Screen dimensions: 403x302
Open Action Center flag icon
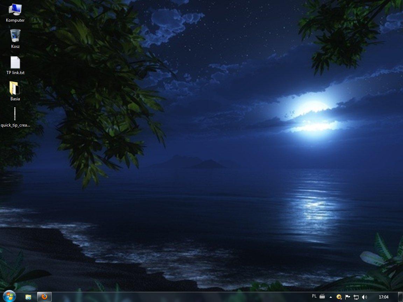click(x=347, y=297)
